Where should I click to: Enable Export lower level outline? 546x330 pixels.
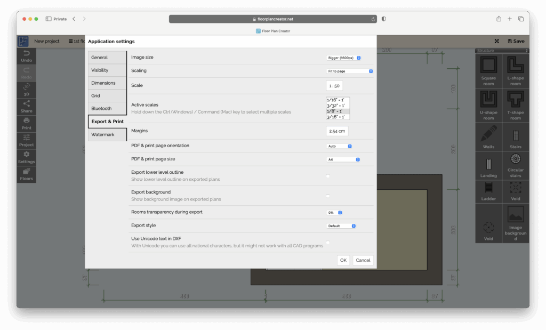[328, 175]
